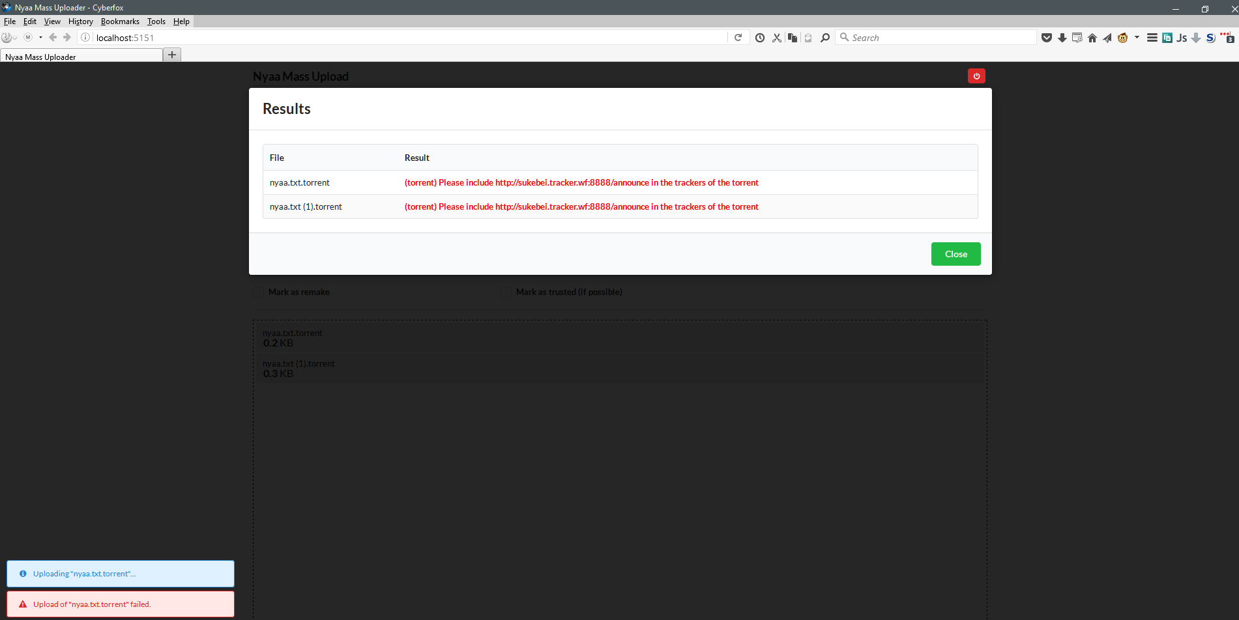Click the Cyberfox app menu button
1239x620 pixels.
point(8,38)
